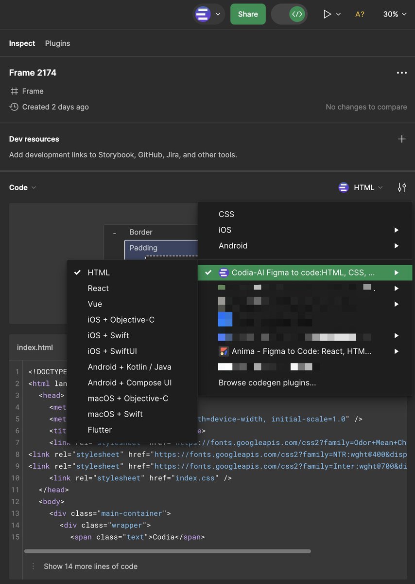415x584 pixels.
Task: Add a dev resource with plus icon
Action: [x=402, y=139]
